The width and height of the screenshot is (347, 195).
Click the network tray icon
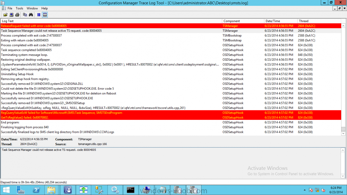pyautogui.click(x=317, y=190)
